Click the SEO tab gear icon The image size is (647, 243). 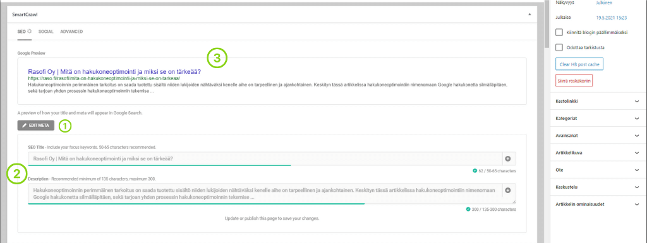click(x=29, y=32)
